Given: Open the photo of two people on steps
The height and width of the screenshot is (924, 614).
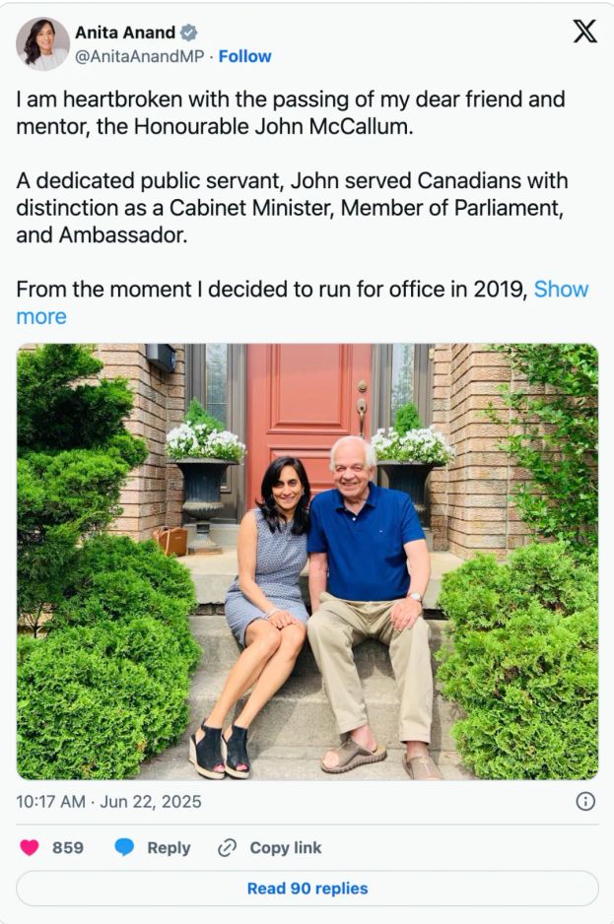Looking at the screenshot, I should pos(307,561).
